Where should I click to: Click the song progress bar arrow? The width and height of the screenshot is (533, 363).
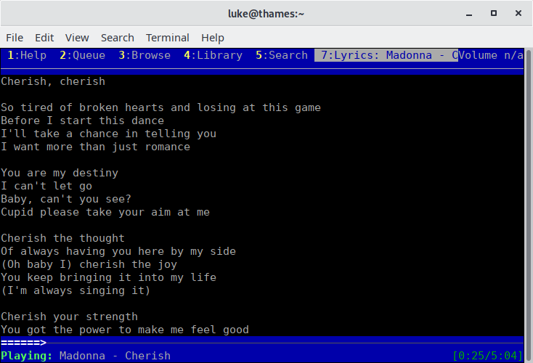point(23,343)
